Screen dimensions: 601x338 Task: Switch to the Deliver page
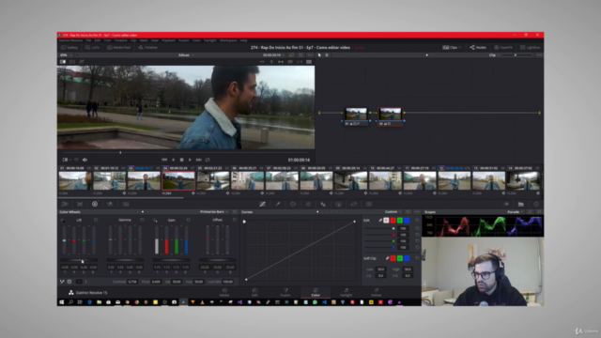[376, 292]
